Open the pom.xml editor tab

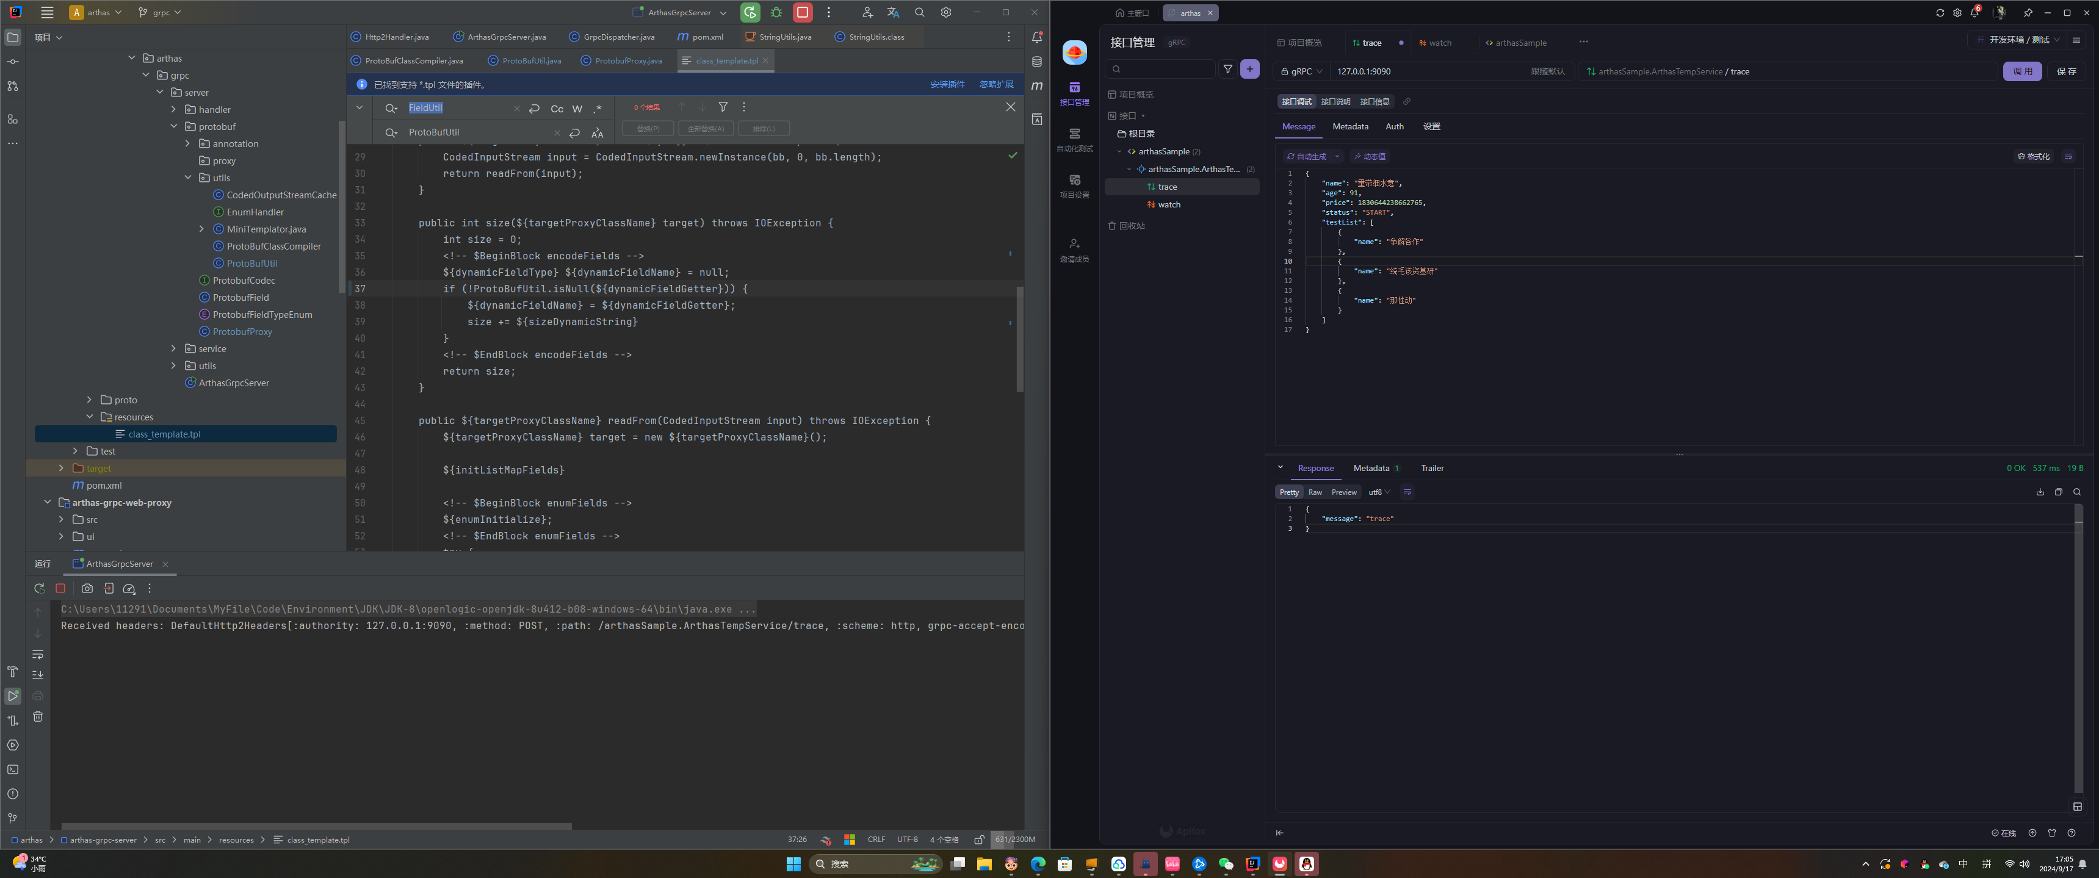700,37
